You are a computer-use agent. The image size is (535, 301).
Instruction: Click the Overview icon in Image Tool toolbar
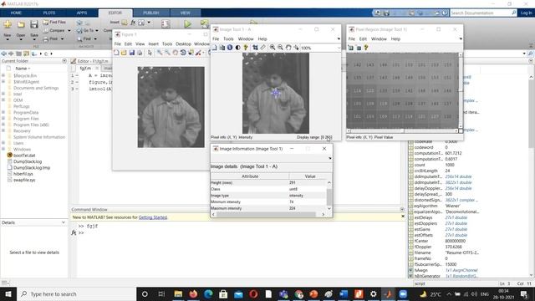click(214, 48)
